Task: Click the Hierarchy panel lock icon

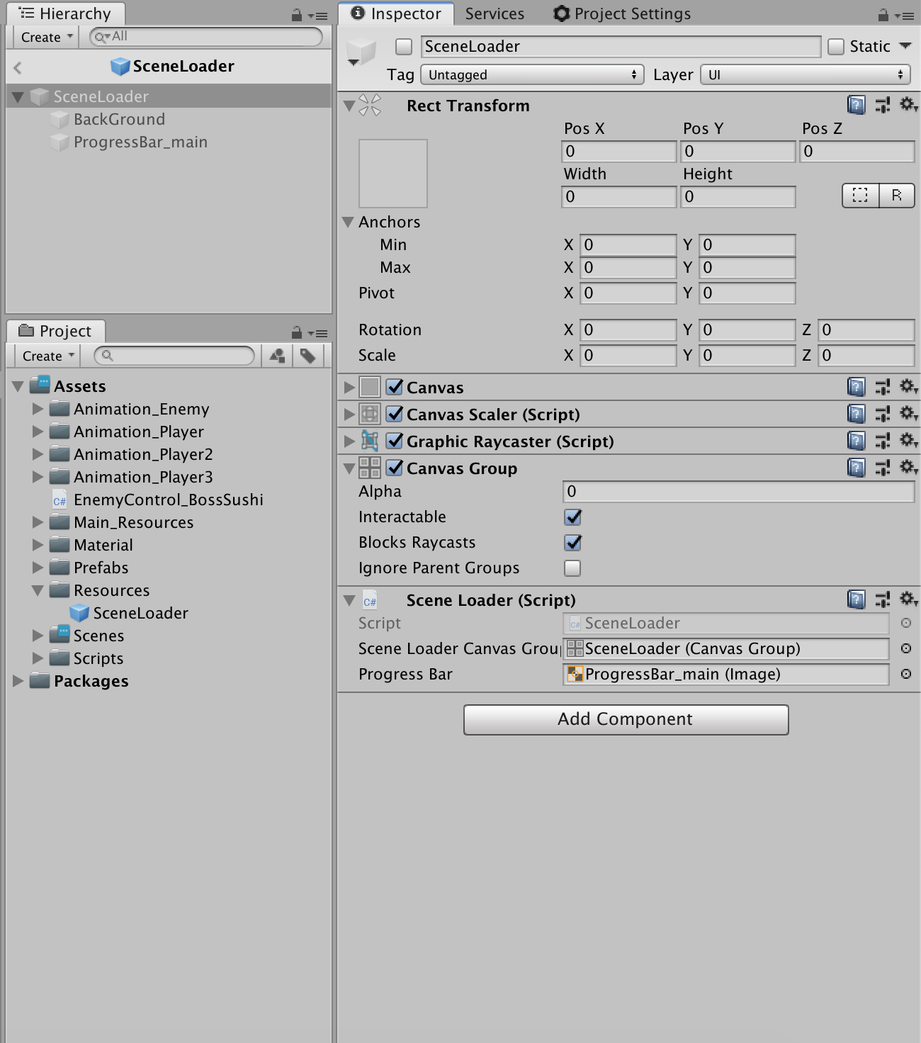Action: coord(297,15)
